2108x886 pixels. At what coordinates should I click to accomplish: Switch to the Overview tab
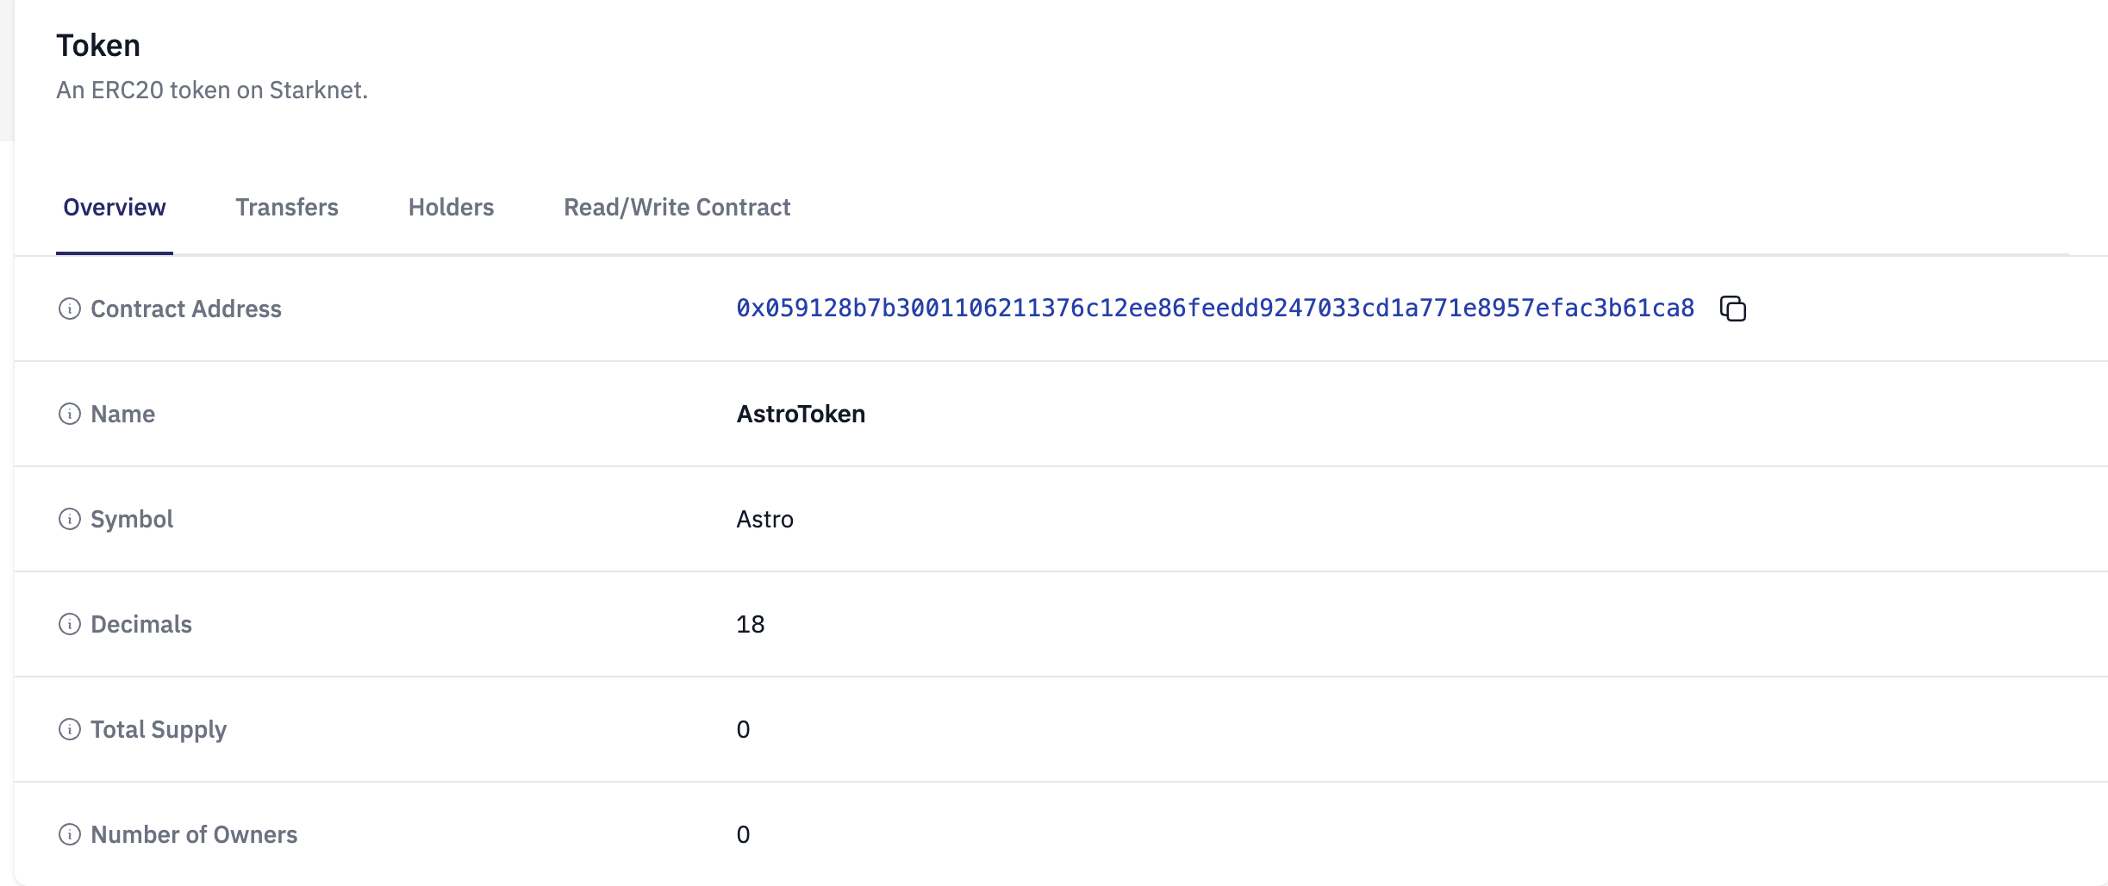(x=115, y=208)
